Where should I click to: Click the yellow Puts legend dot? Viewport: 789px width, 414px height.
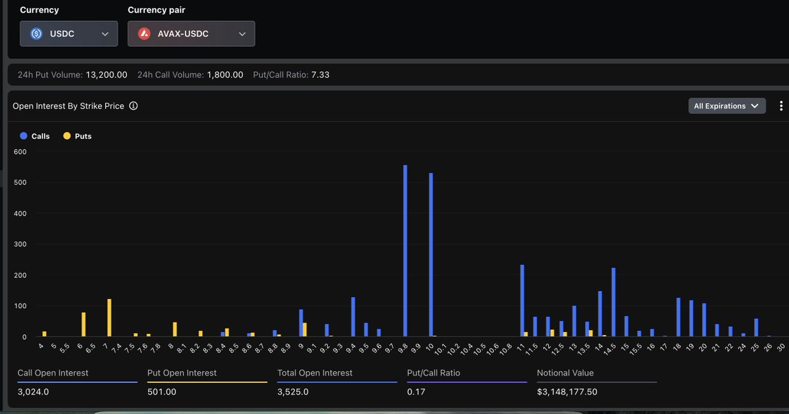tap(66, 136)
